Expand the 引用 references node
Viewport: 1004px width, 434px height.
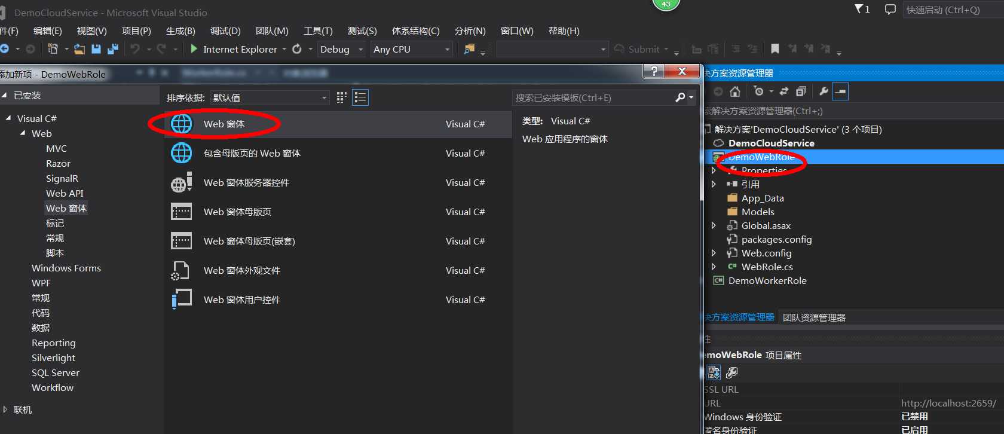714,184
